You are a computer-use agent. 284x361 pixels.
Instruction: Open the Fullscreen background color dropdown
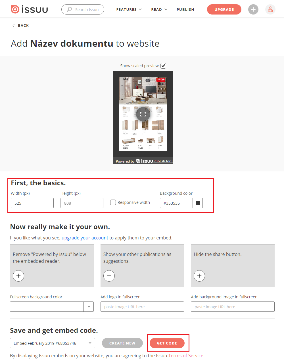89,307
